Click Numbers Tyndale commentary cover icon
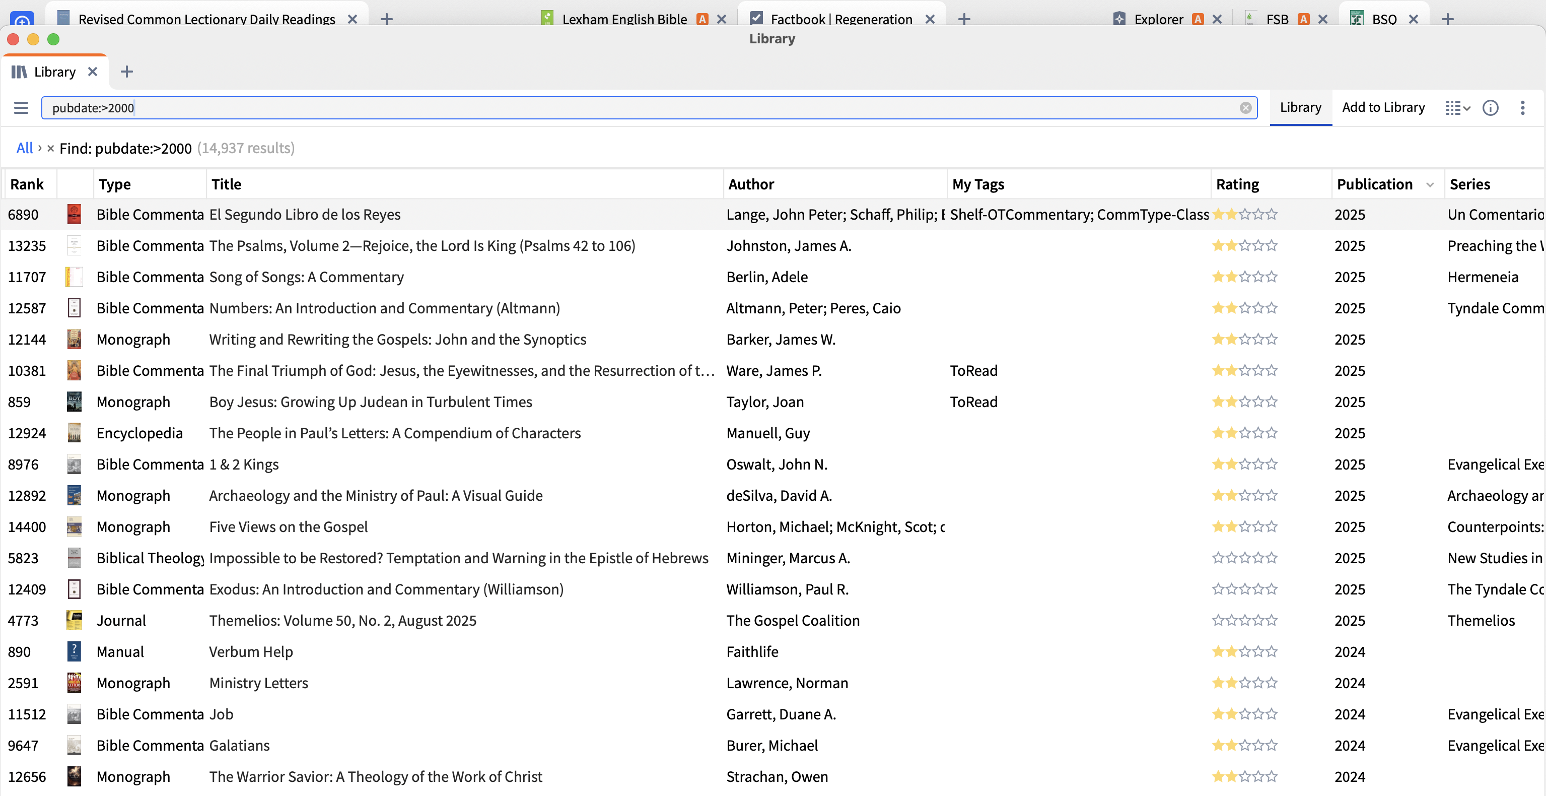1546x796 pixels. [x=74, y=308]
